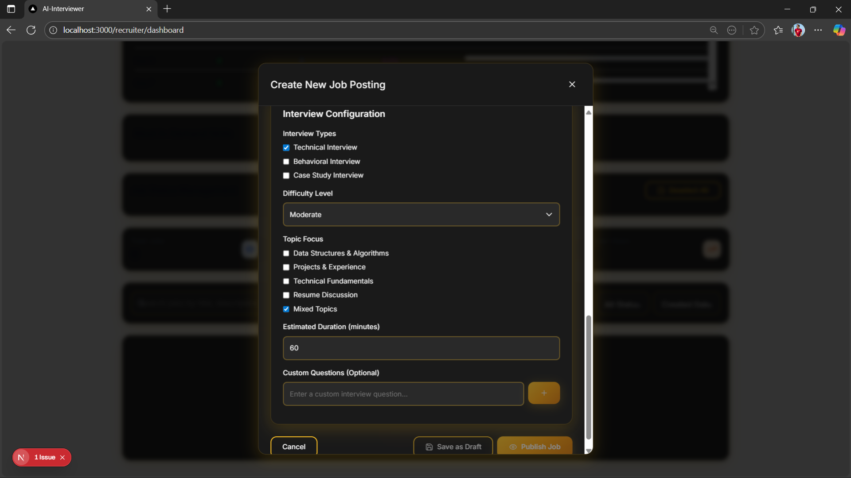Viewport: 851px width, 478px height.
Task: Click the Save as Draft button
Action: (453, 447)
